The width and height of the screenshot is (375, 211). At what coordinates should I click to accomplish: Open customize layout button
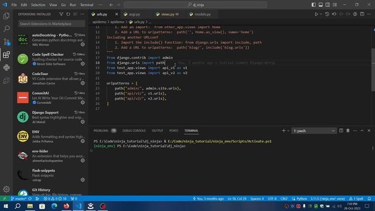(335, 5)
